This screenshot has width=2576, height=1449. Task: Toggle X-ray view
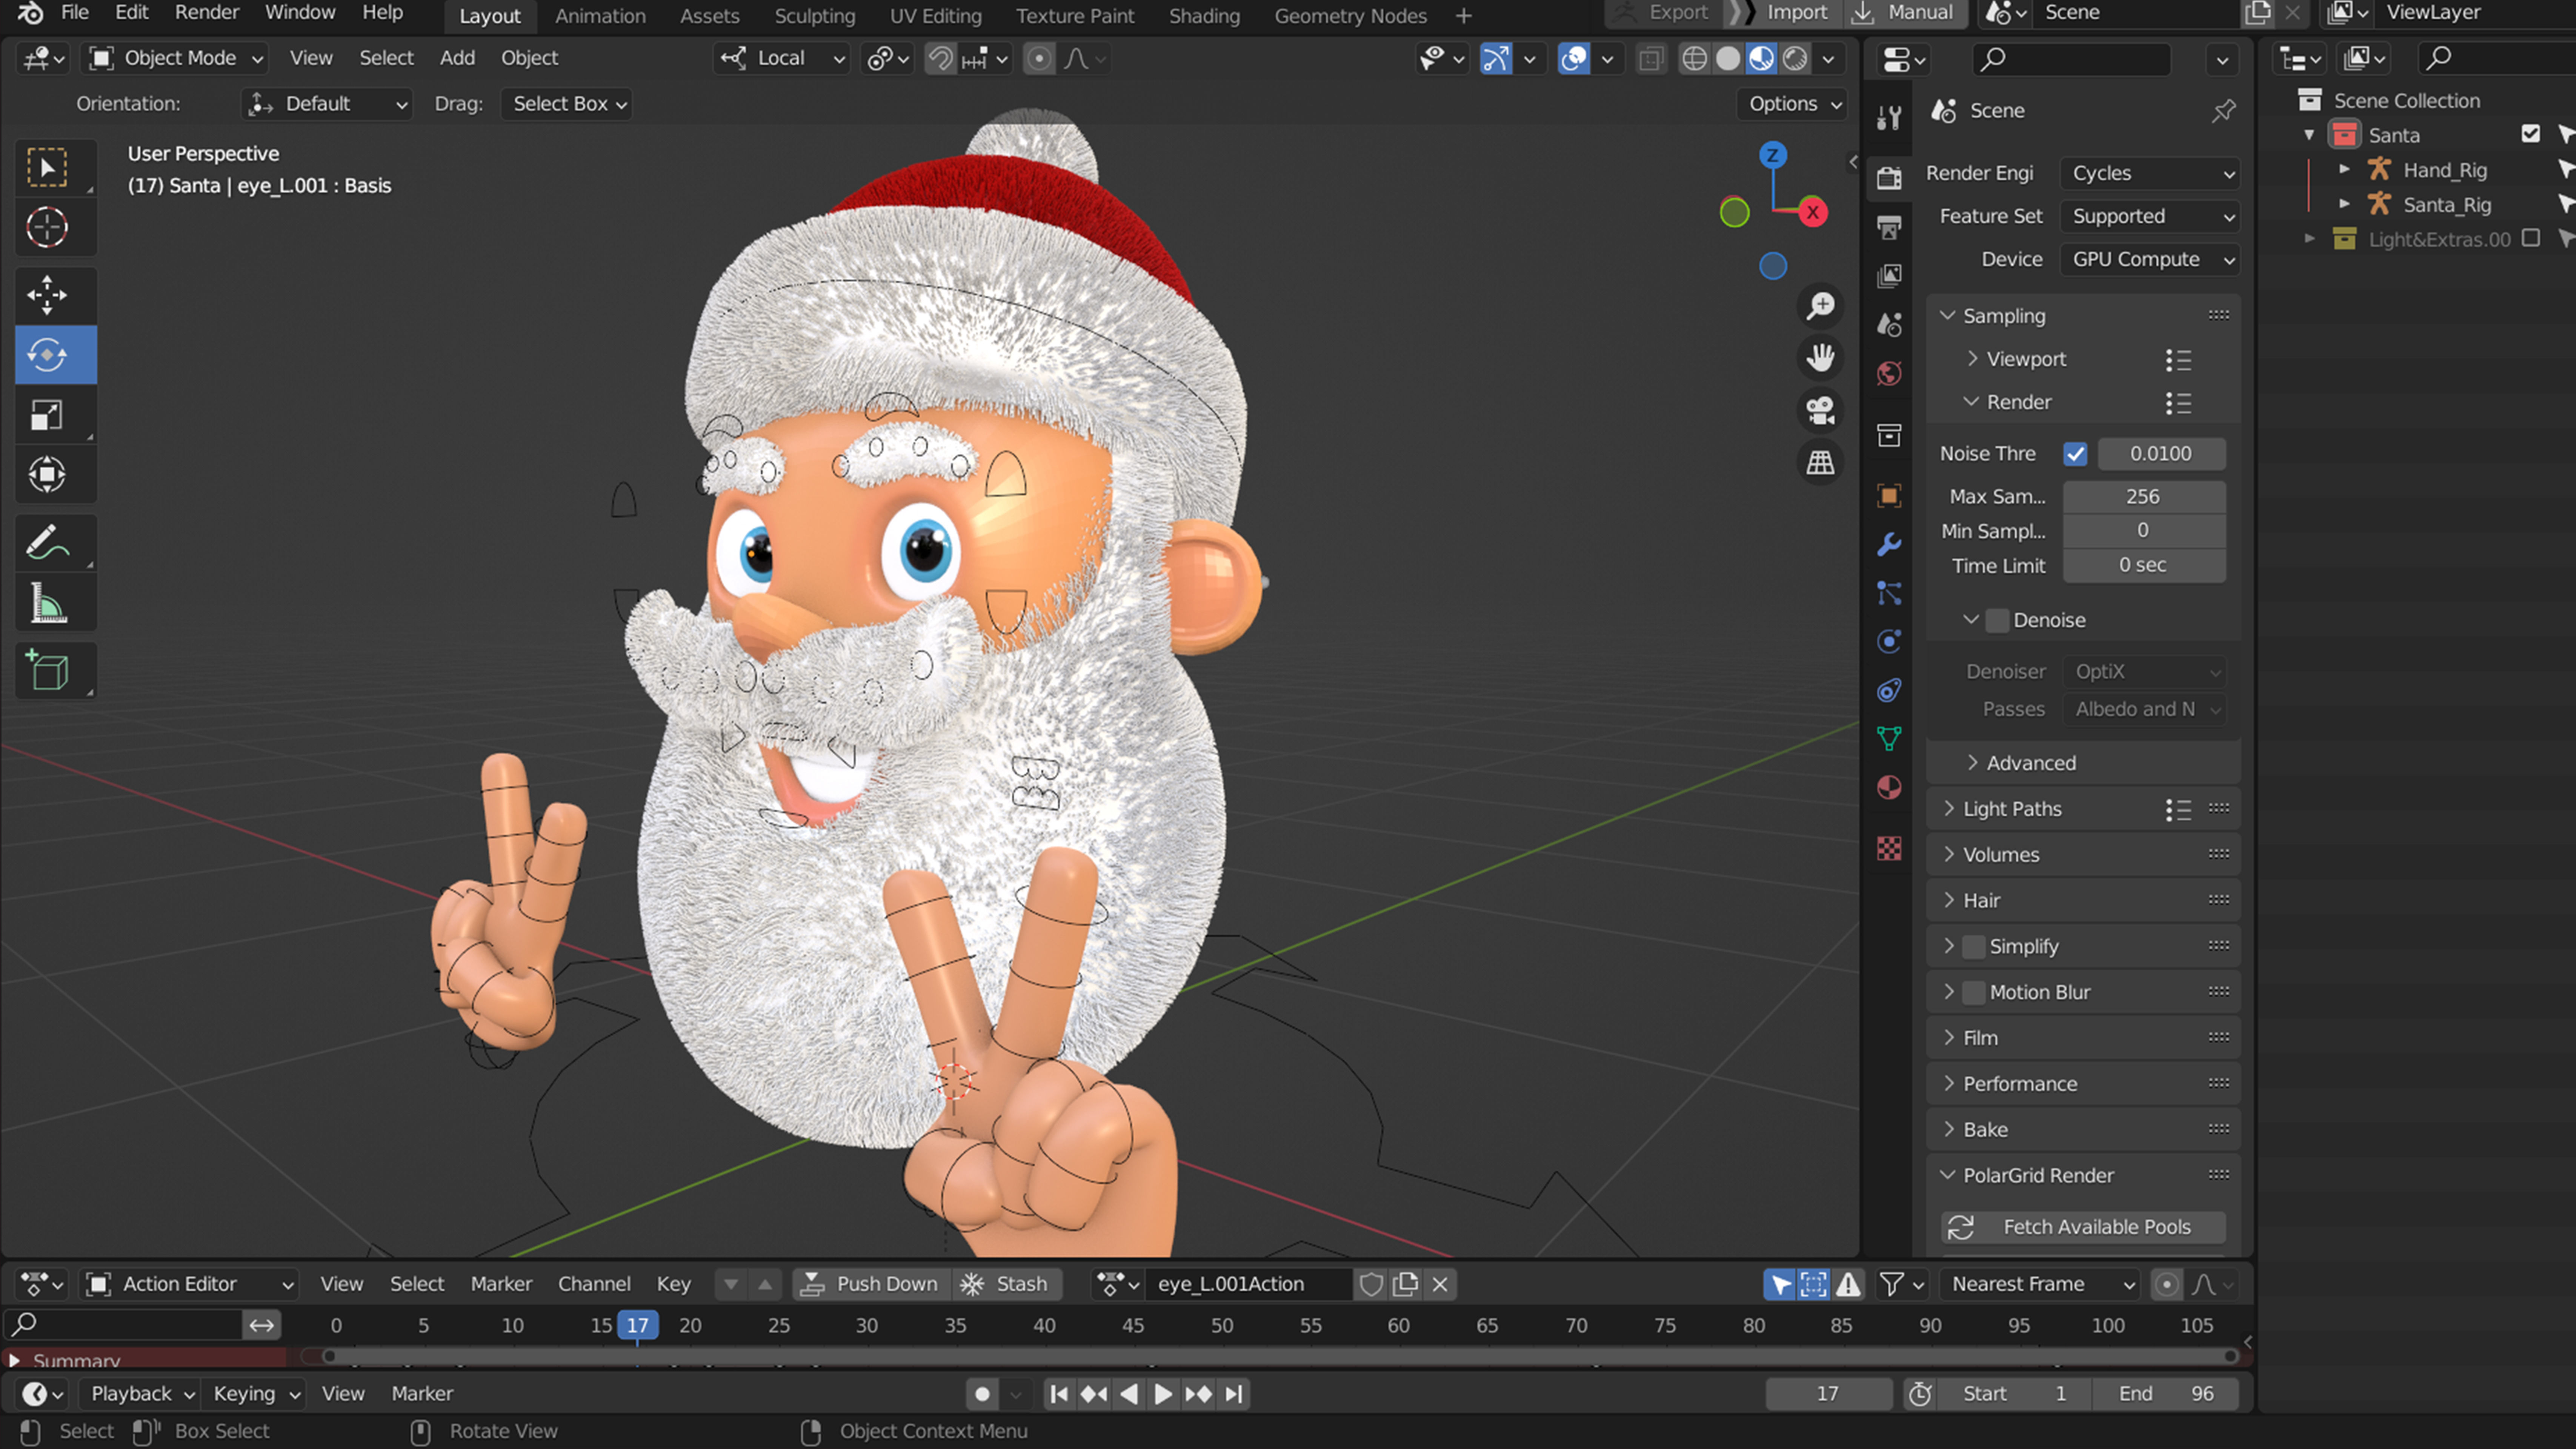[x=1651, y=59]
